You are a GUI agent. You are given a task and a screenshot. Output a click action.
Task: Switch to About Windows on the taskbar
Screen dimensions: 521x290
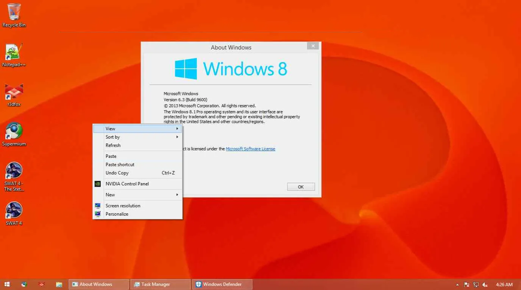click(x=98, y=284)
